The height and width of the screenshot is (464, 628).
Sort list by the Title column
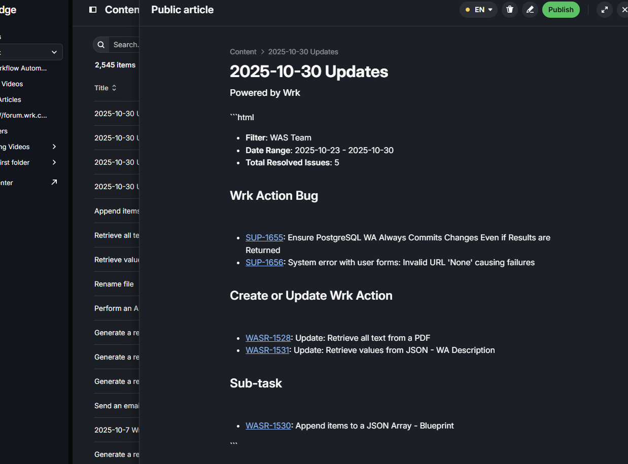click(x=106, y=88)
